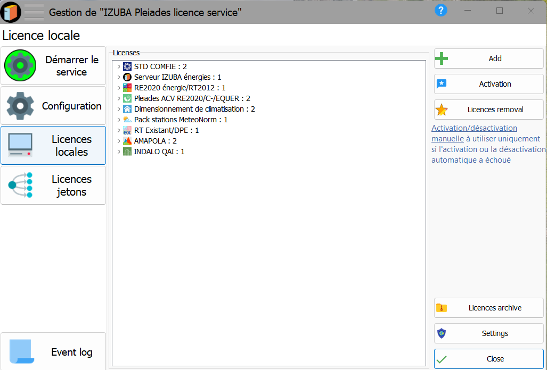Click the AMAPOLA mountain chart icon

[127, 141]
